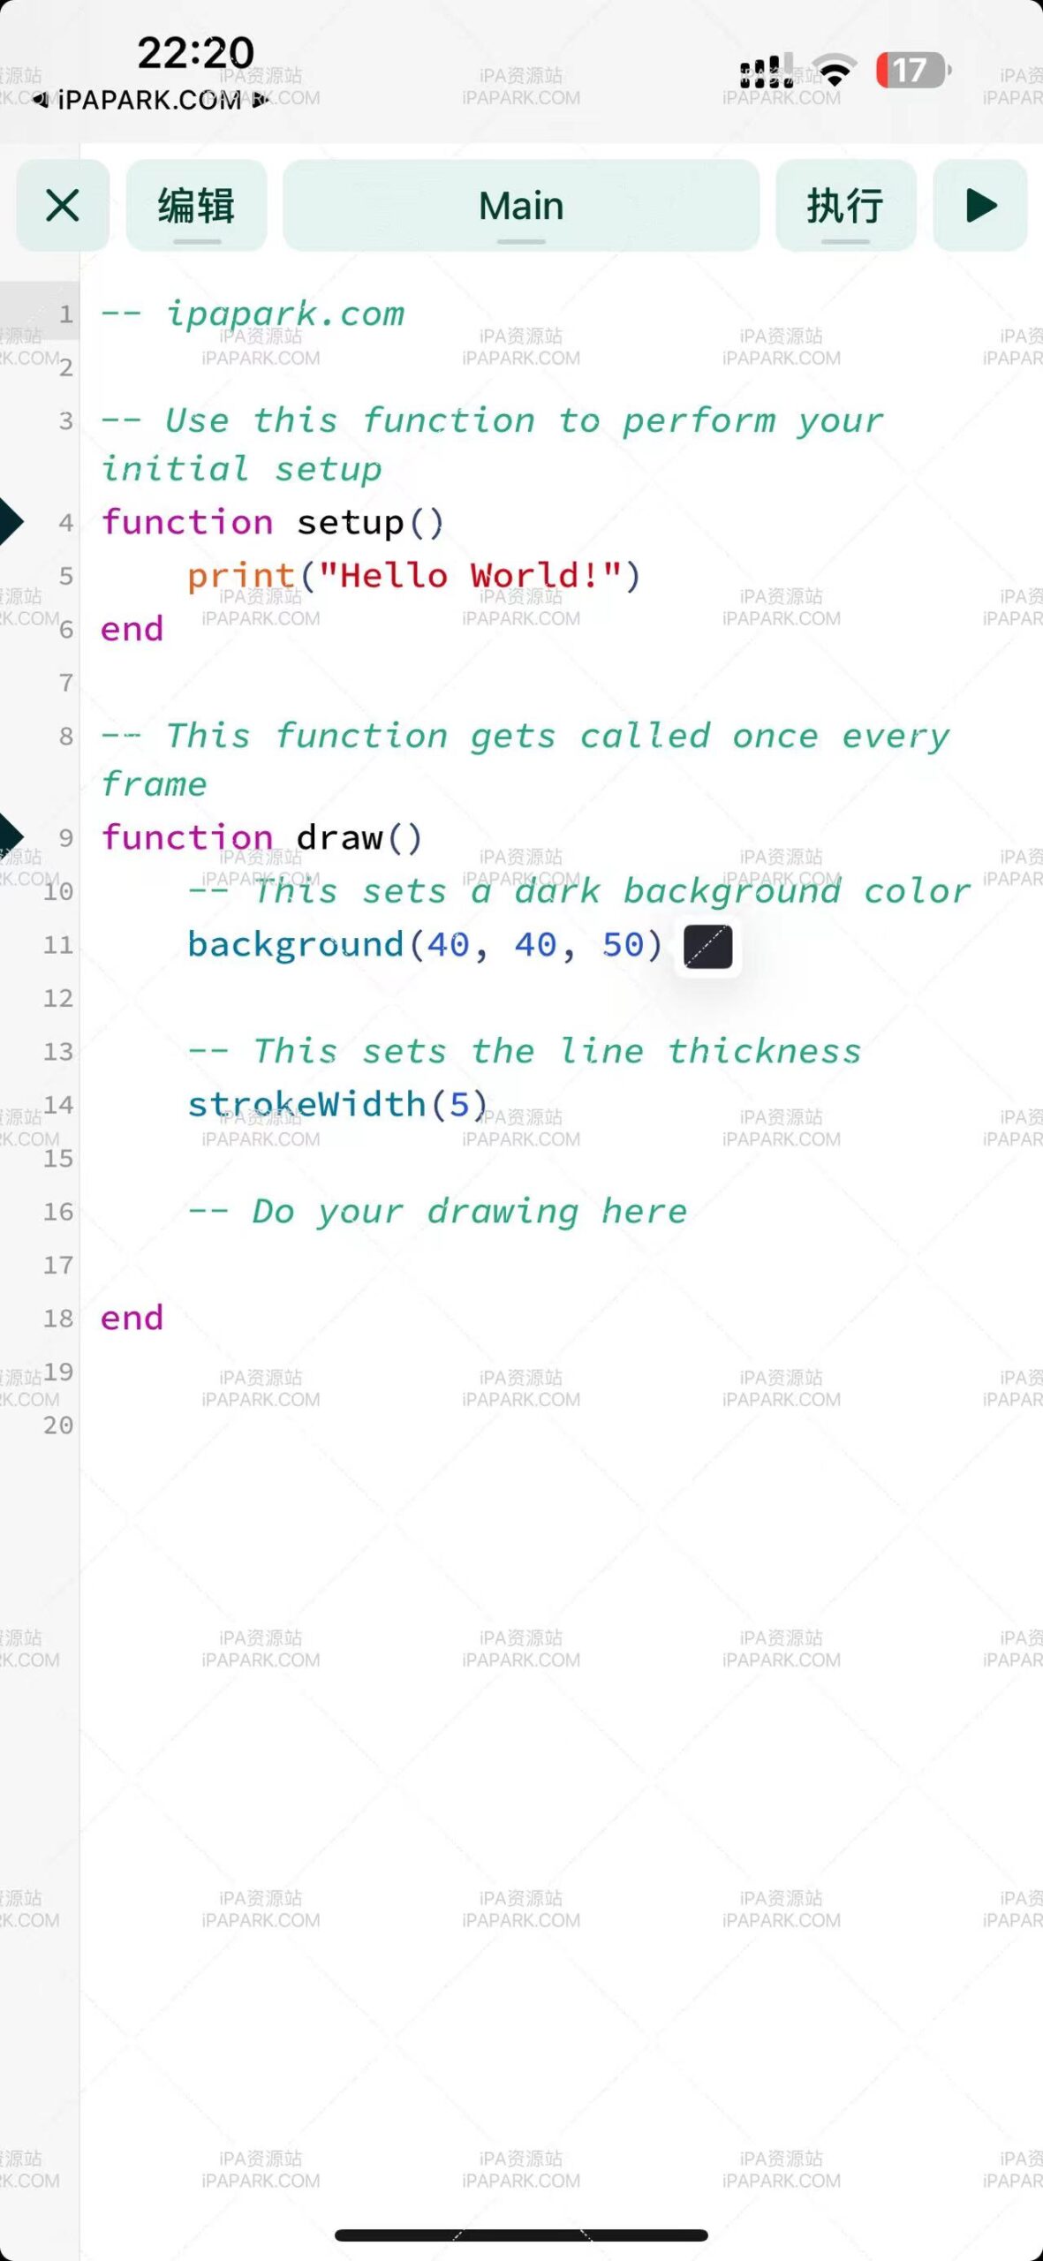
Task: Open the dark background color swatch
Action: coord(707,947)
